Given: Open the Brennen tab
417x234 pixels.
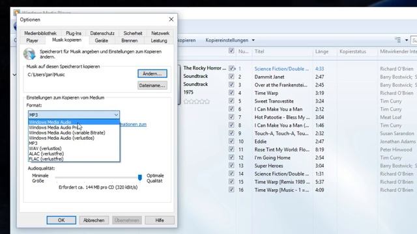Looking at the screenshot, I should (x=129, y=40).
